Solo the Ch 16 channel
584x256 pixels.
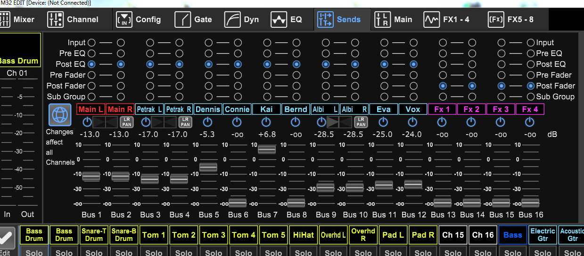point(483,251)
